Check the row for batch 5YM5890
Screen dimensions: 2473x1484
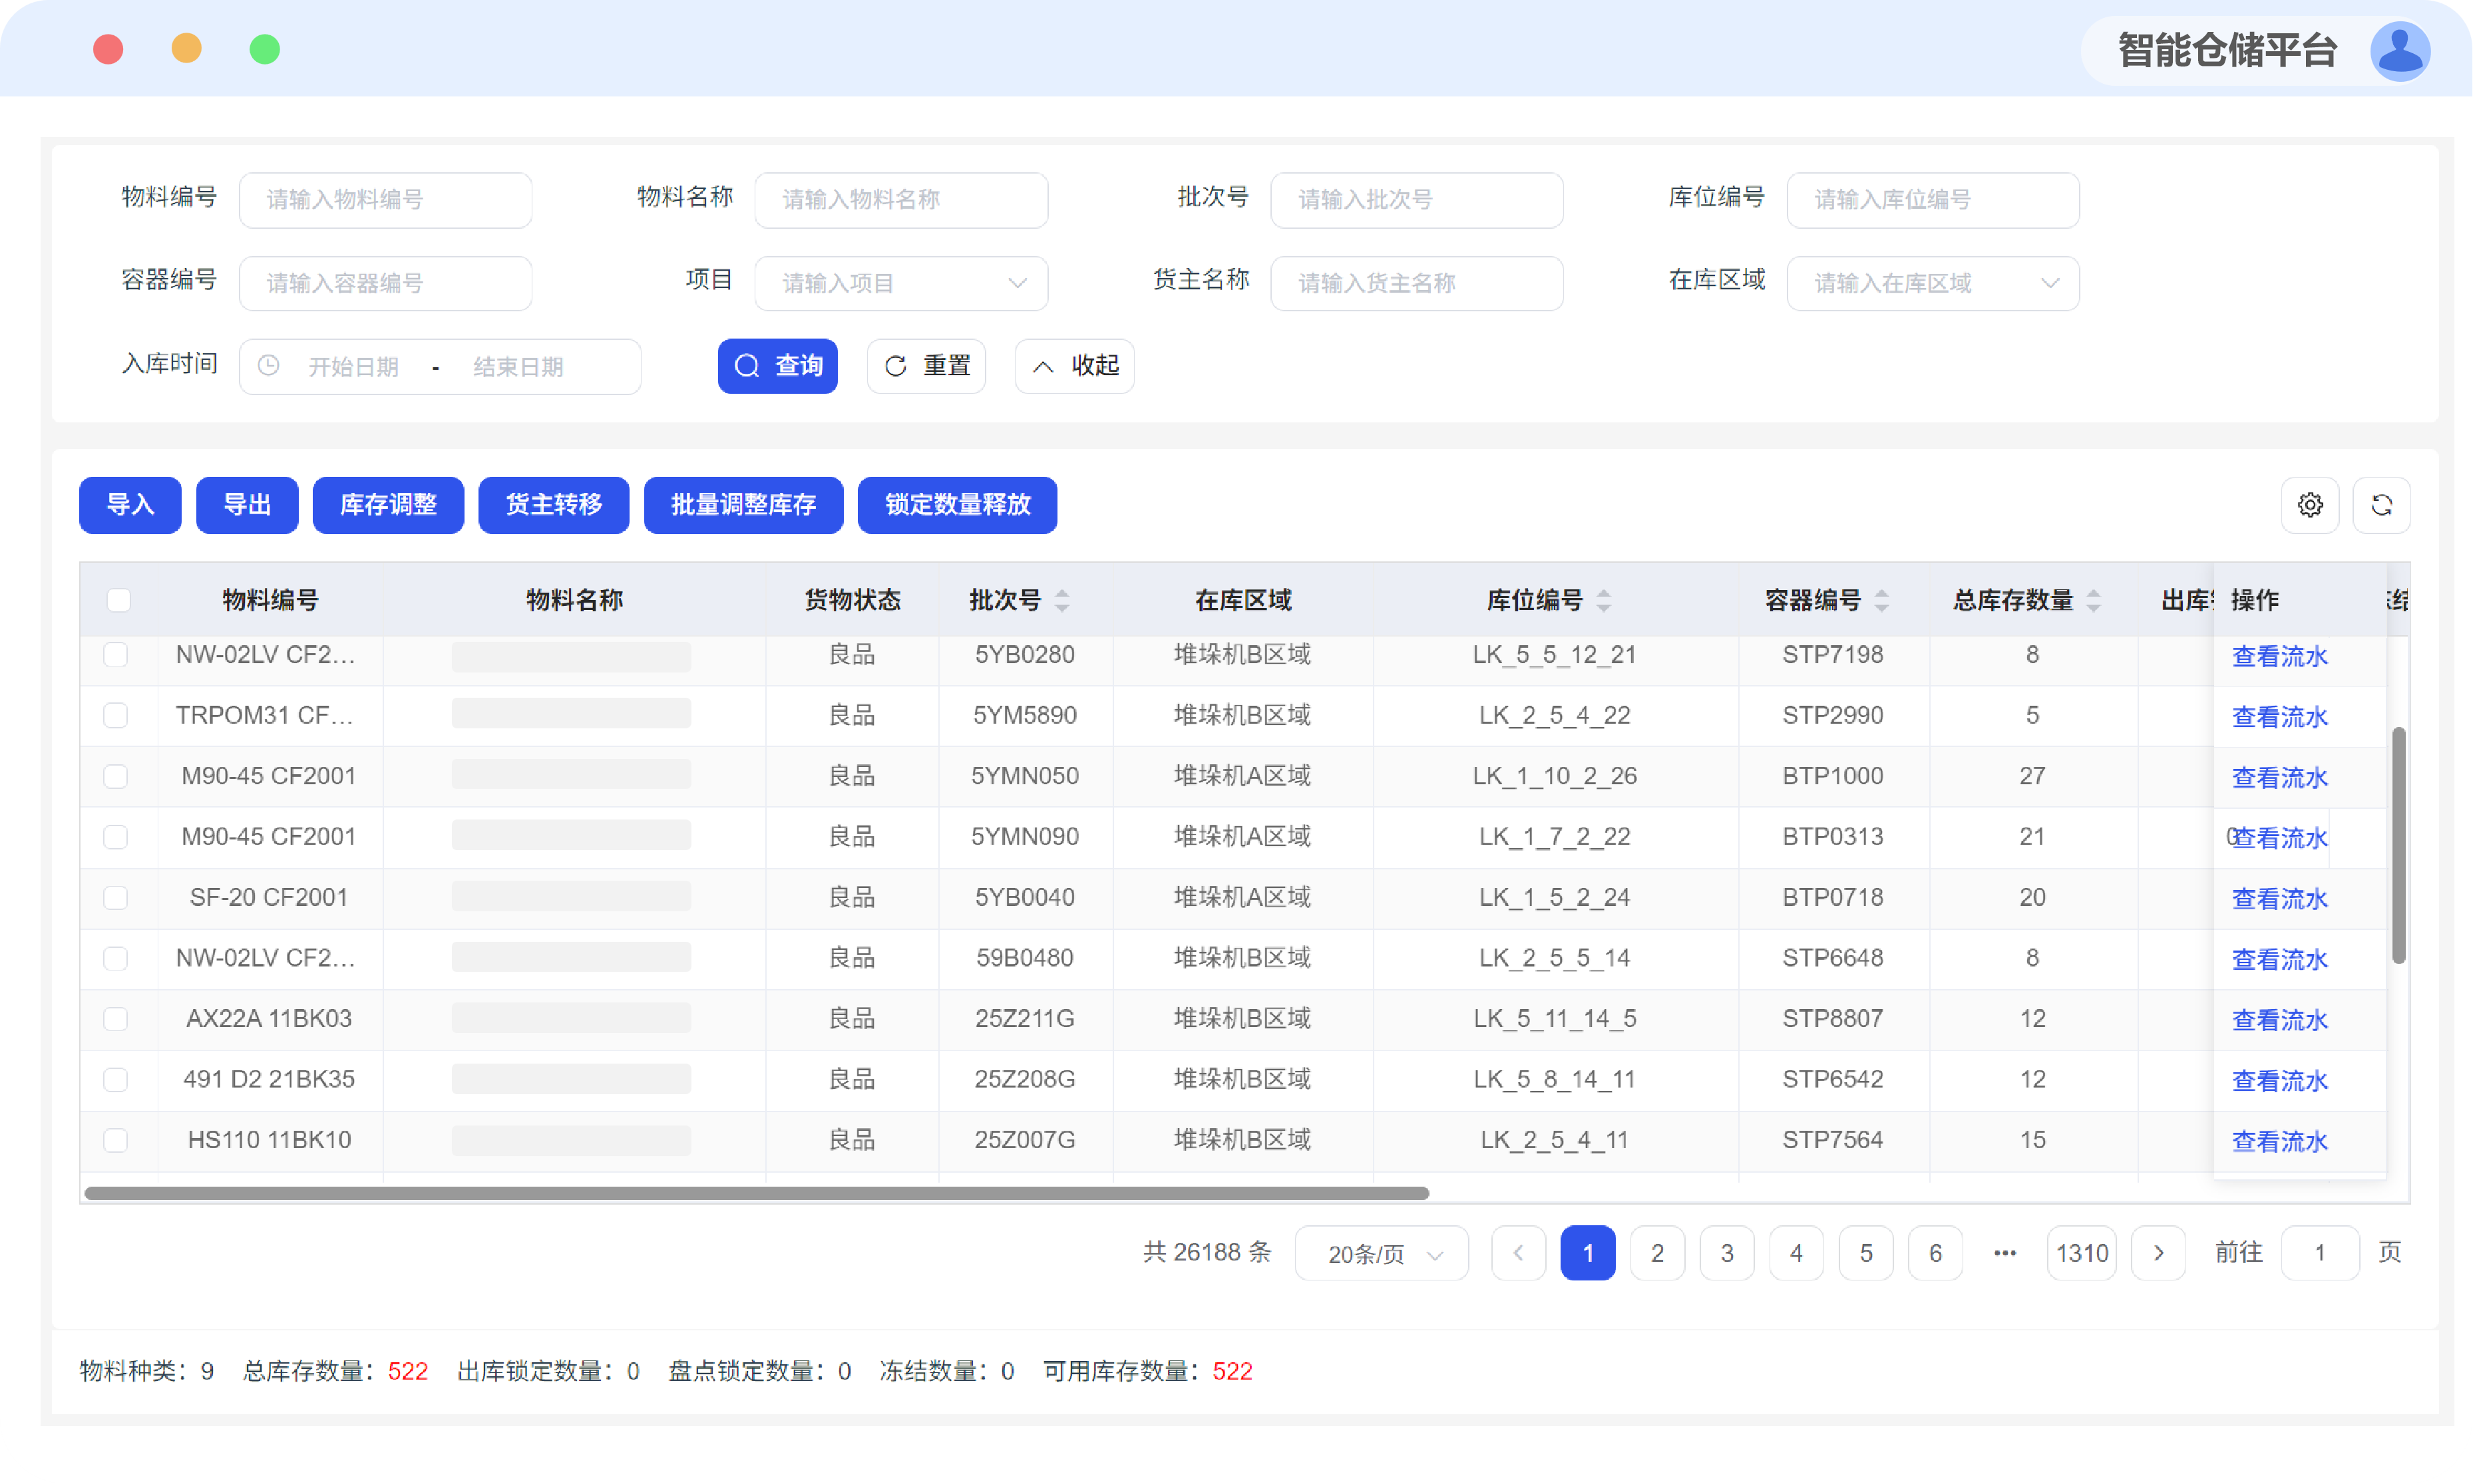(116, 715)
